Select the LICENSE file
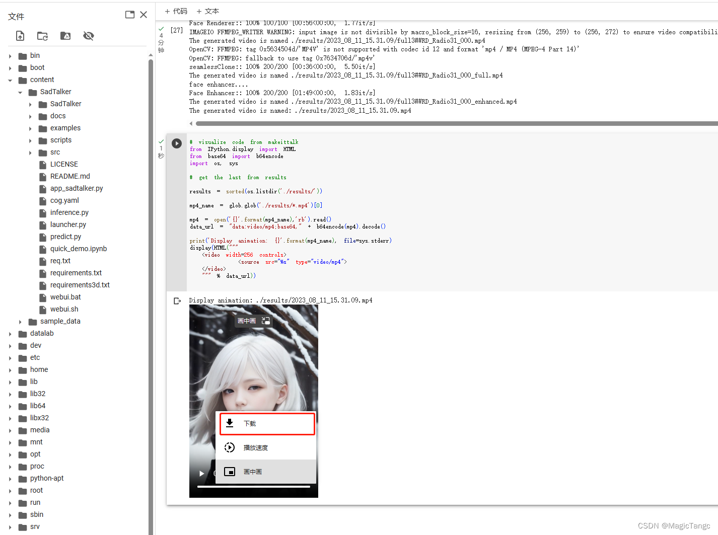 pos(64,164)
